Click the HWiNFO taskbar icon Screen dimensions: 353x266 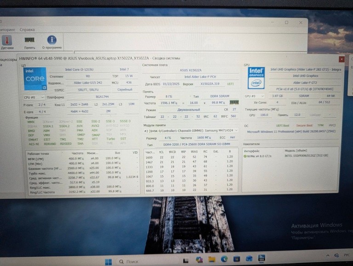[262, 258]
